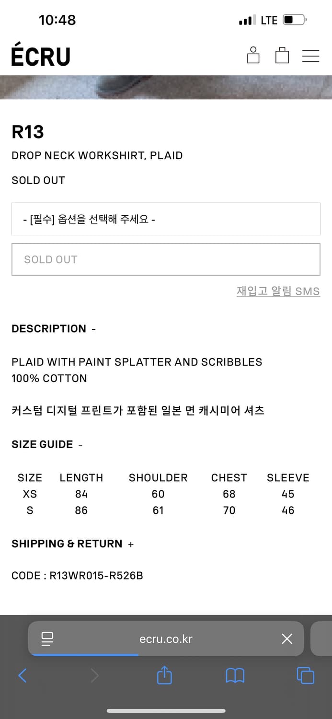Open the account icon in the header
Viewport: 332px width, 719px height.
pyautogui.click(x=253, y=55)
